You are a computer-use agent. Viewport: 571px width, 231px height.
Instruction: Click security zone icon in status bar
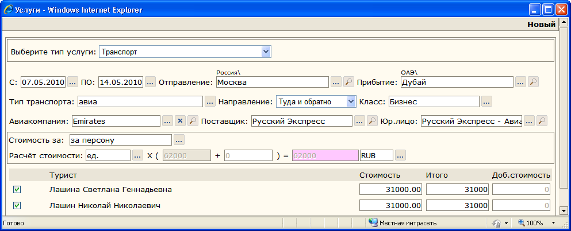pyautogui.click(x=373, y=222)
